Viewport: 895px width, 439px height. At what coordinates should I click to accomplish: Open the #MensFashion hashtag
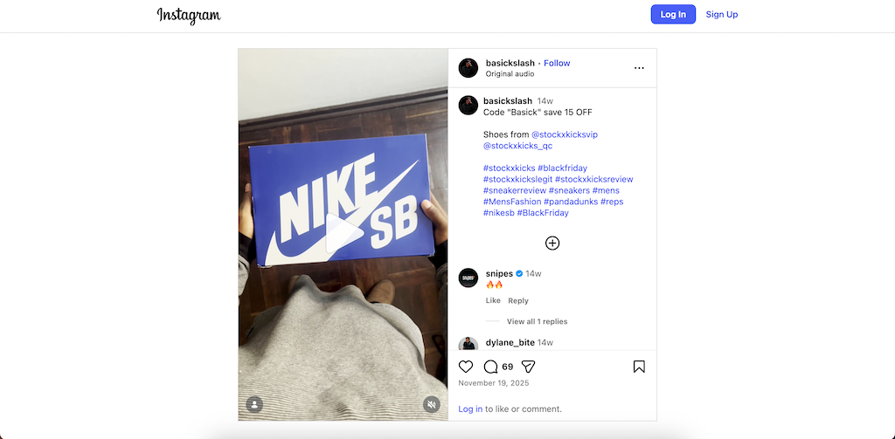512,202
